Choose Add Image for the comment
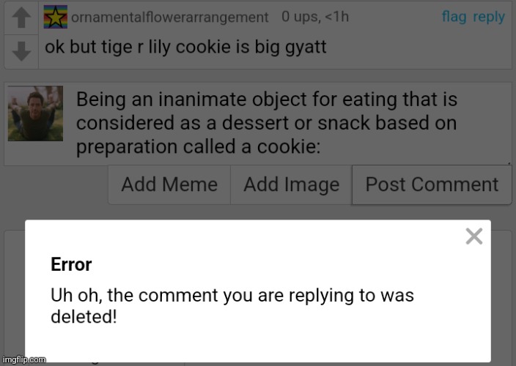The width and height of the screenshot is (516, 366). 291,184
